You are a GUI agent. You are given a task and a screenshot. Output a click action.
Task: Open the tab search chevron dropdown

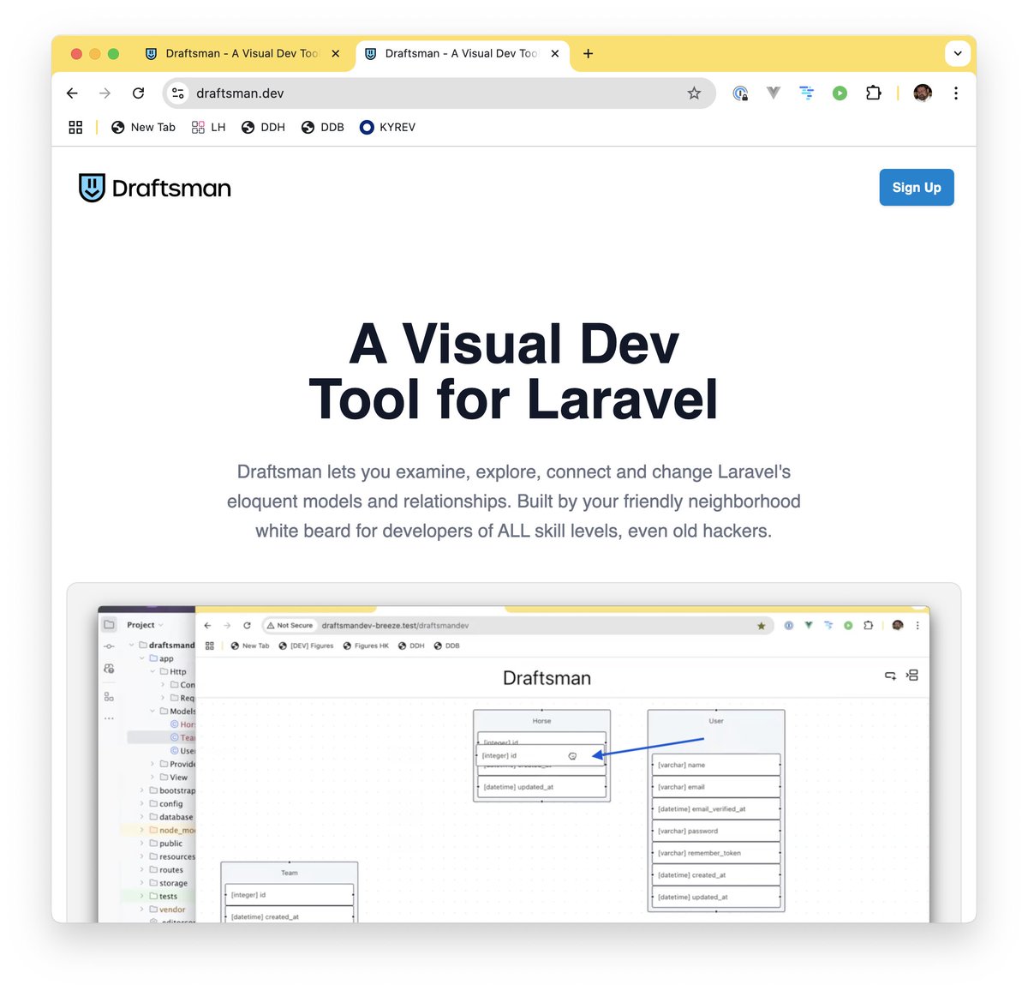tap(958, 53)
